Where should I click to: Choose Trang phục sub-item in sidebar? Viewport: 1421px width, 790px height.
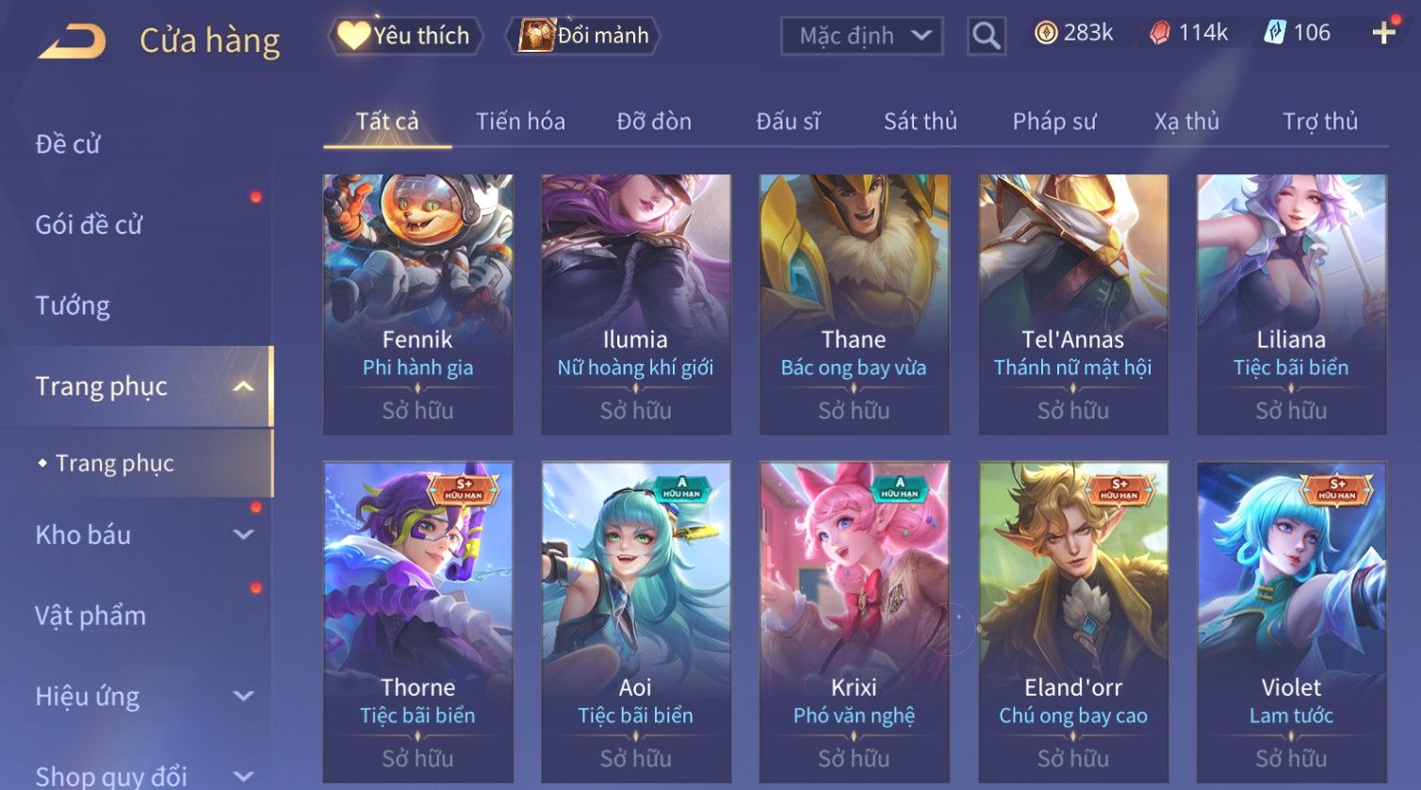click(114, 463)
